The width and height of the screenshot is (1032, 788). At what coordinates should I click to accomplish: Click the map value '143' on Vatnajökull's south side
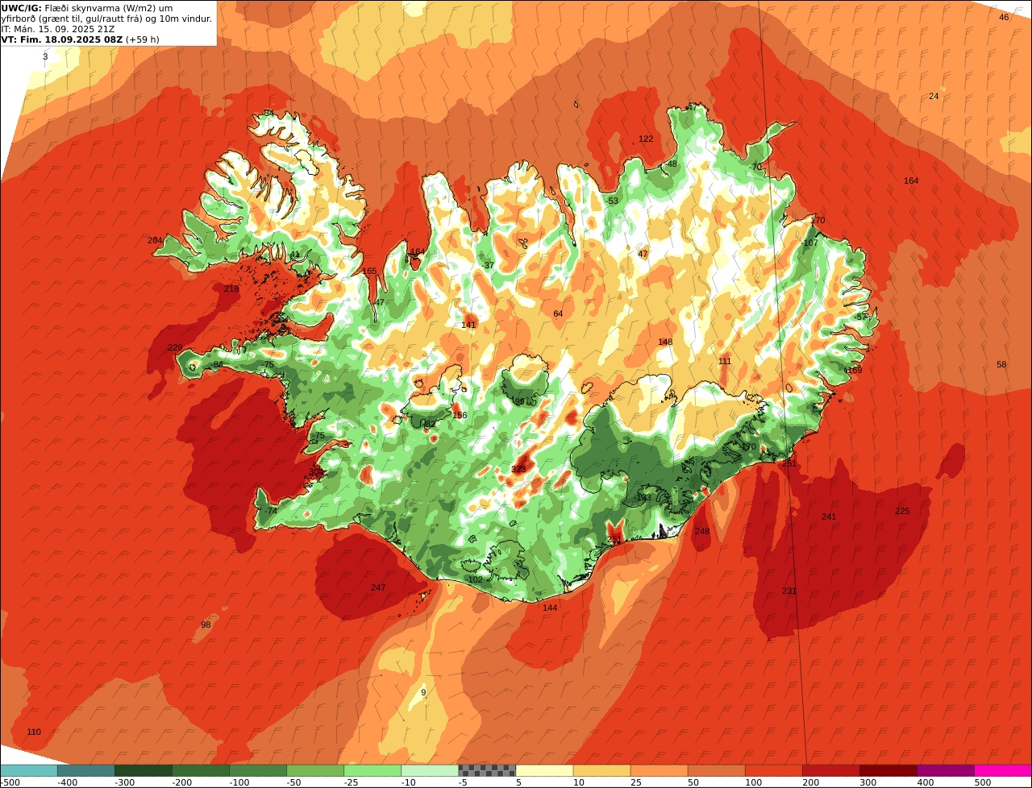click(x=643, y=497)
